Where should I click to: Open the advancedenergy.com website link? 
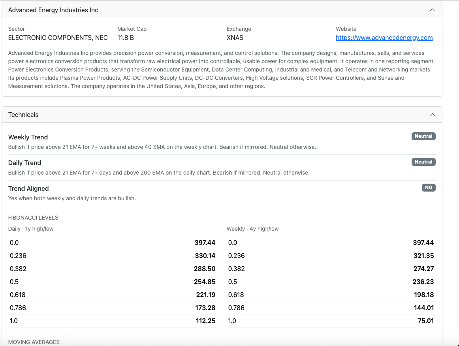(384, 38)
